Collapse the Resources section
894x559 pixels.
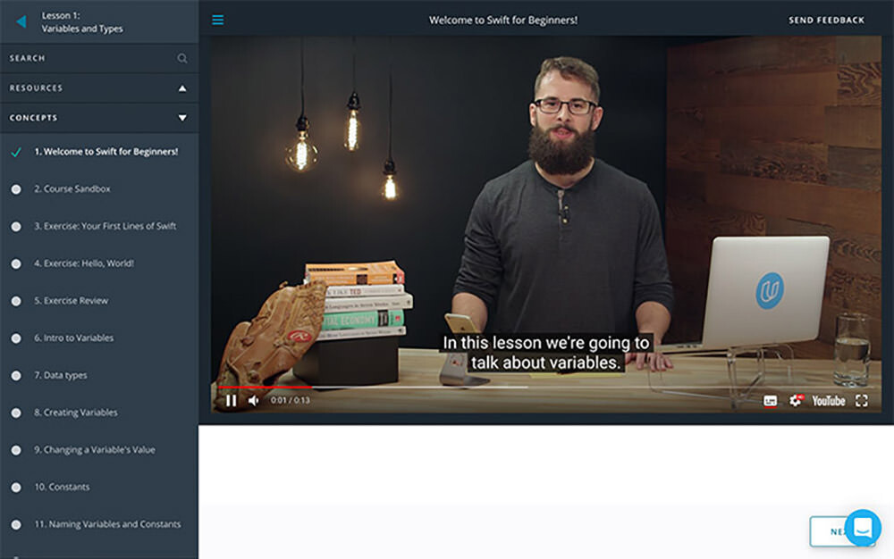182,88
